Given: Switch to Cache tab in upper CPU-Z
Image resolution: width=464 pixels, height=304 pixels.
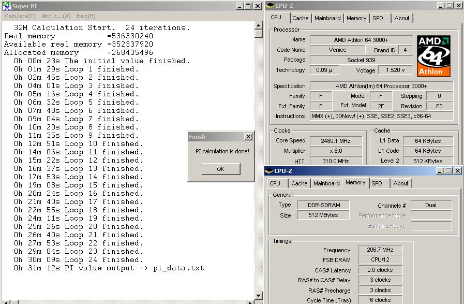Looking at the screenshot, I should (301, 18).
